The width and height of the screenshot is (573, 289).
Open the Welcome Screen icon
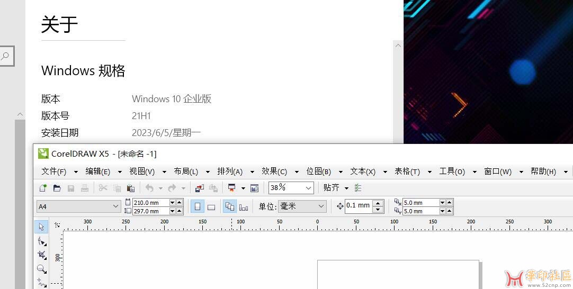pyautogui.click(x=254, y=188)
